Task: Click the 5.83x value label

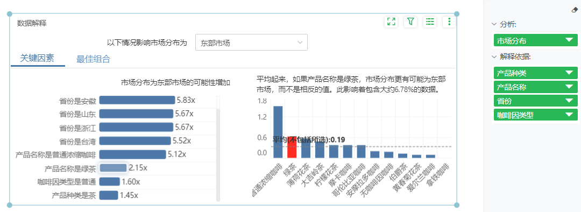Action: coord(186,100)
